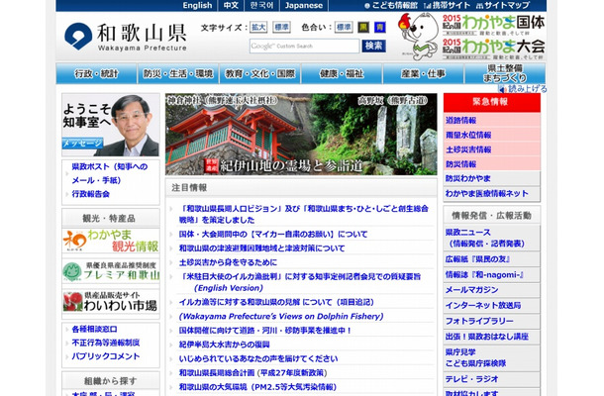The height and width of the screenshot is (396, 604).
Task: Open the 長期人口ビジョン strategy news link
Action: tap(304, 214)
